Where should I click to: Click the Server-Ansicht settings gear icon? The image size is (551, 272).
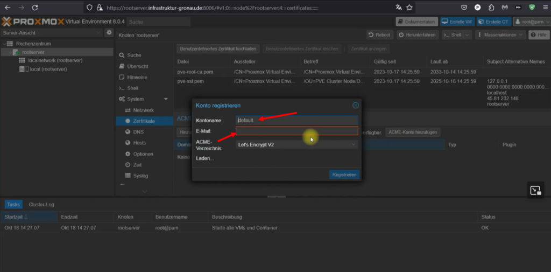[x=109, y=33]
